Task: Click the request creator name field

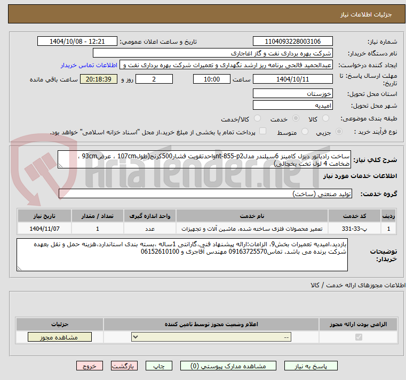Action: click(226, 65)
